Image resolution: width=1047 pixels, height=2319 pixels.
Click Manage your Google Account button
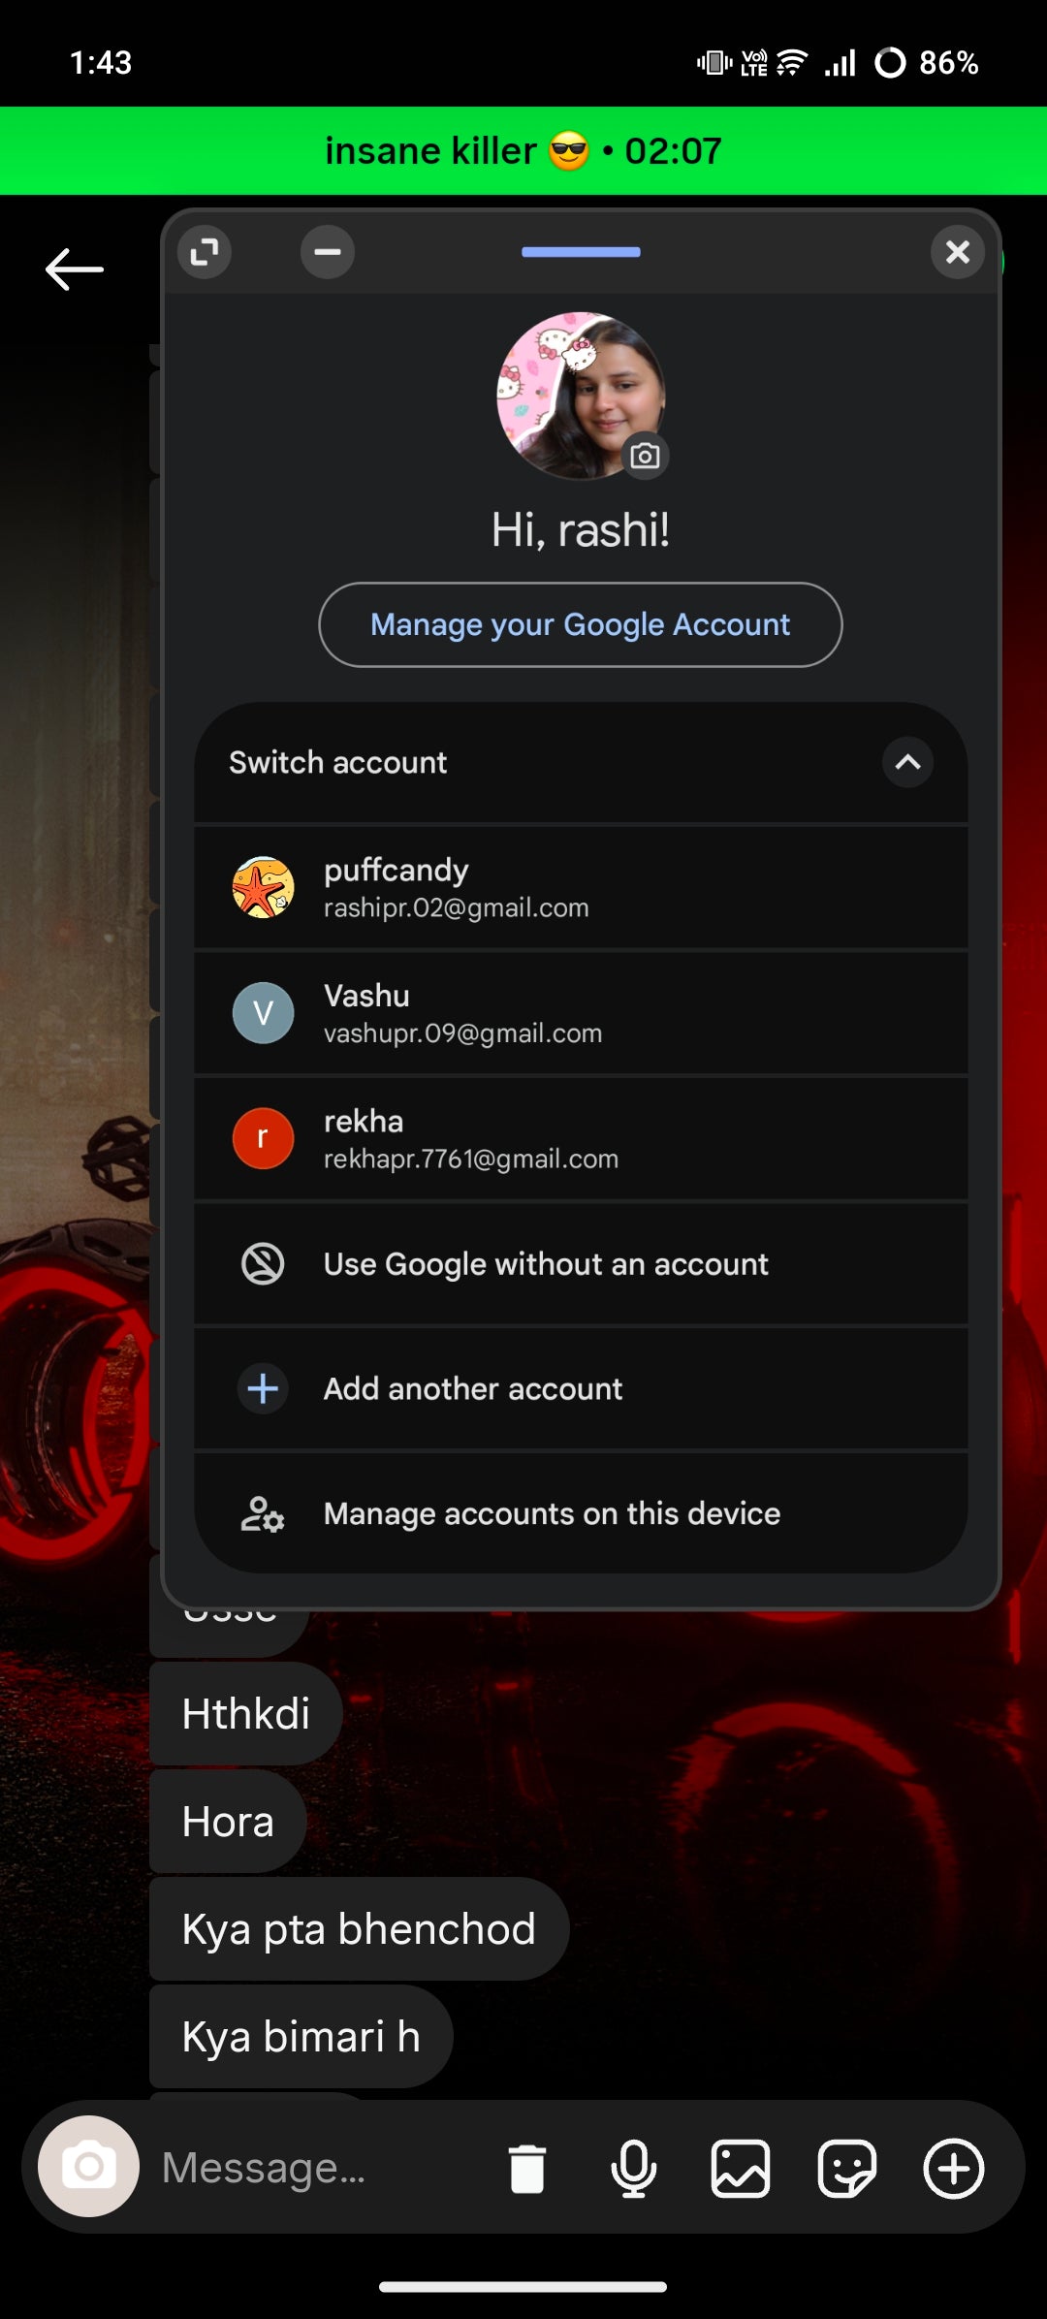[x=580, y=625]
